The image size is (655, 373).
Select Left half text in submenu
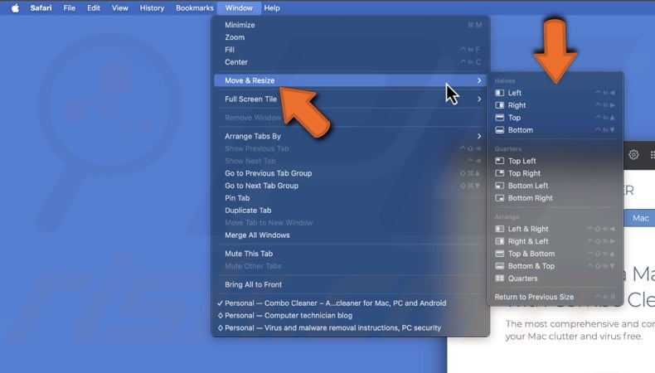pyautogui.click(x=514, y=93)
